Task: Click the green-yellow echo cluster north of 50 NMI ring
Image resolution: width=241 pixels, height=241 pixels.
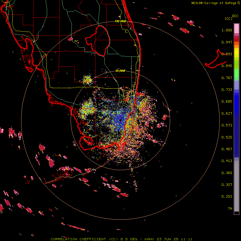Action: click(x=88, y=80)
